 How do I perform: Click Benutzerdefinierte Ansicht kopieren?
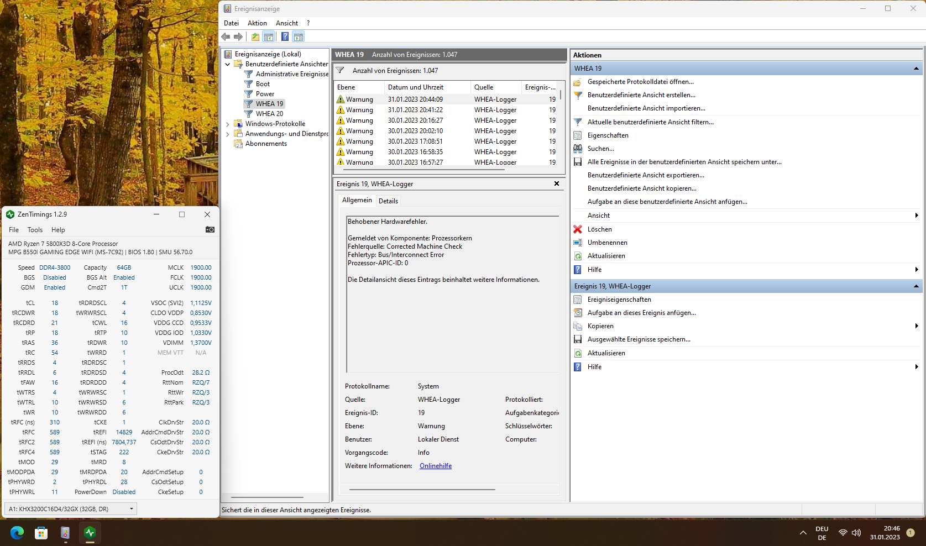click(642, 188)
